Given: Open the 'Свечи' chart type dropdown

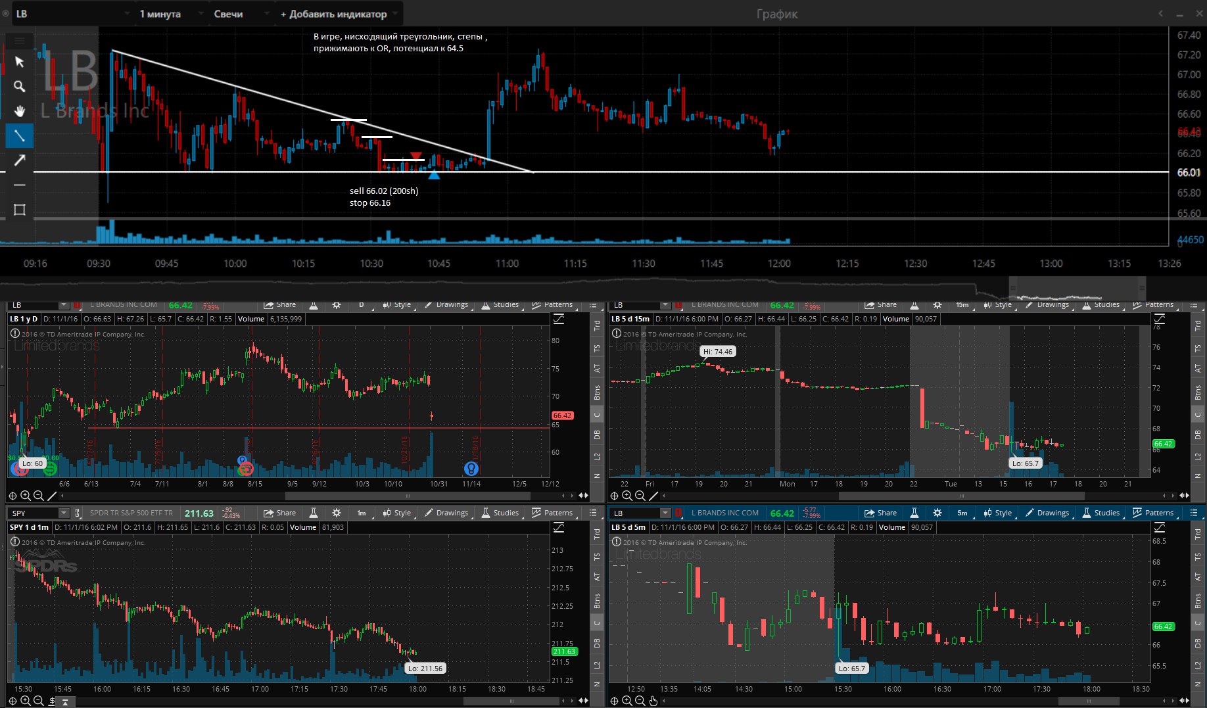Looking at the screenshot, I should tap(241, 14).
